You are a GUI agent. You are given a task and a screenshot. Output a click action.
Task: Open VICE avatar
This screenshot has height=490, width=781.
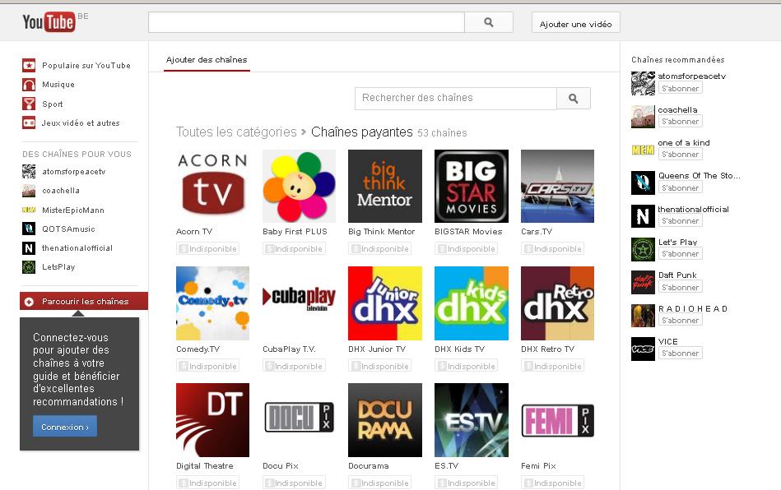pyautogui.click(x=643, y=349)
